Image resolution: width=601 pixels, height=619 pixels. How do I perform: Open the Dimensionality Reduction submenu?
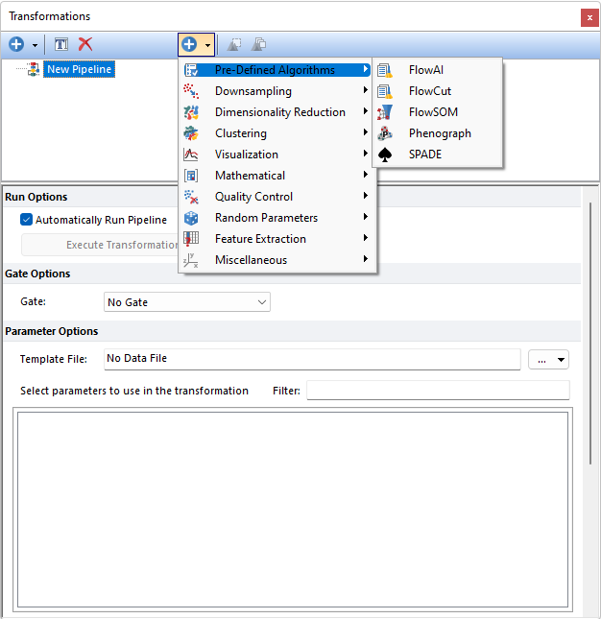[x=278, y=112]
